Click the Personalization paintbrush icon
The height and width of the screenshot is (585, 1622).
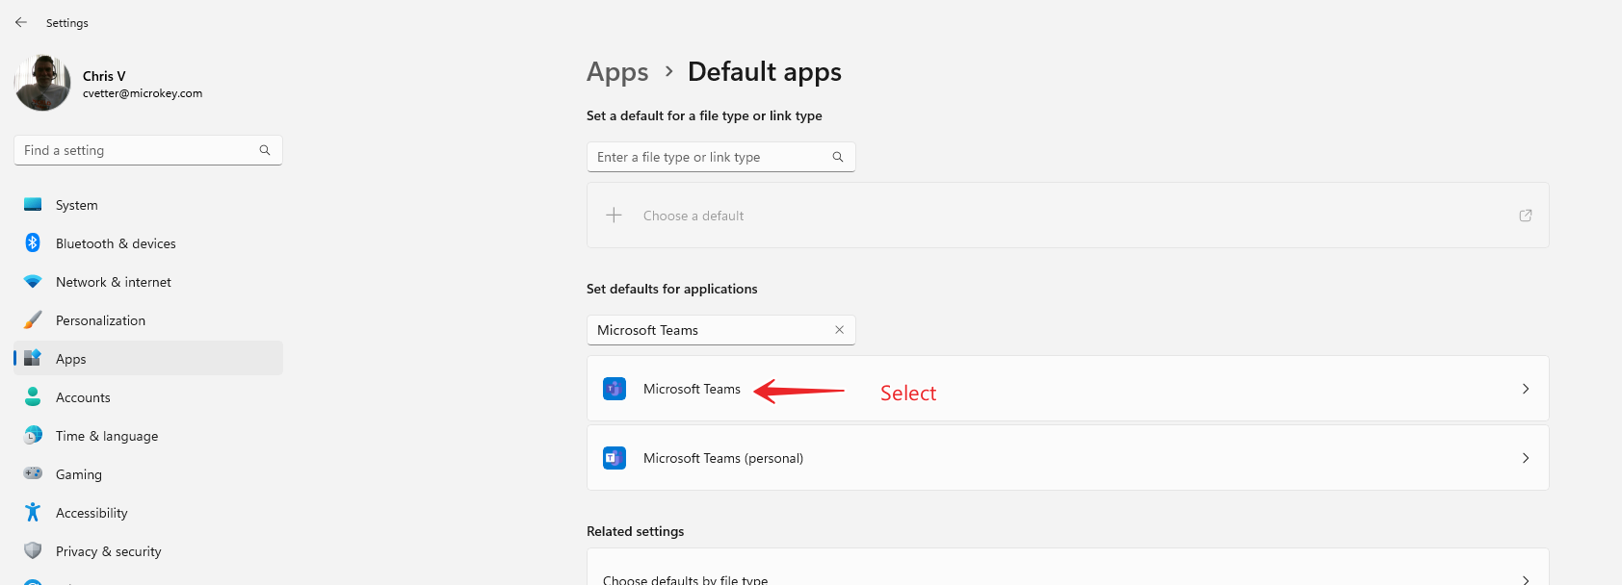pyautogui.click(x=33, y=320)
